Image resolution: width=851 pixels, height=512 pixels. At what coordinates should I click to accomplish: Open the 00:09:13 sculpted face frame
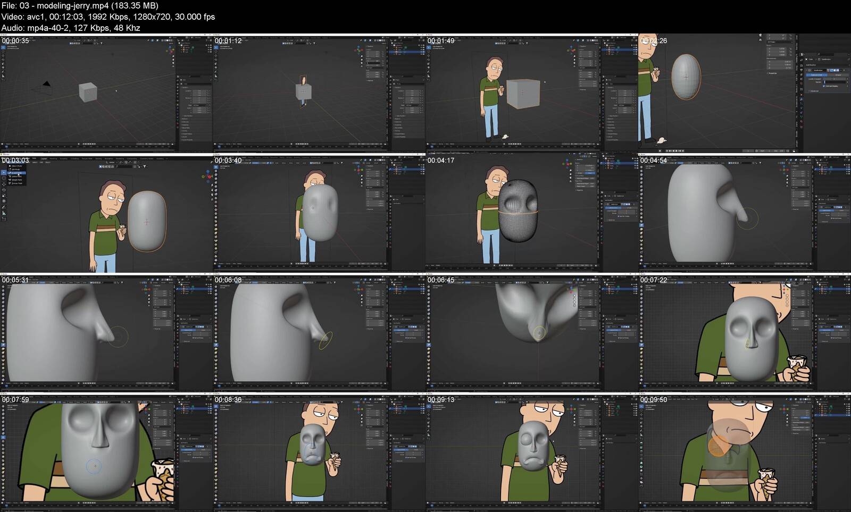pyautogui.click(x=532, y=453)
